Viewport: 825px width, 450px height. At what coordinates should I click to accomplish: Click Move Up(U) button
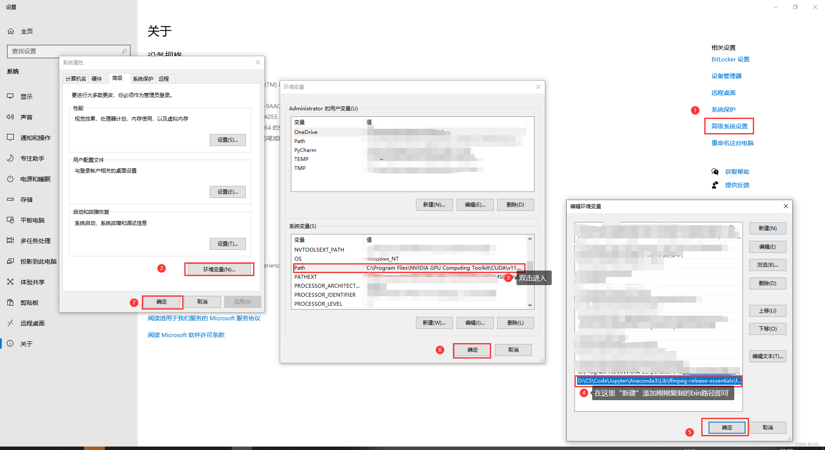pyautogui.click(x=767, y=311)
